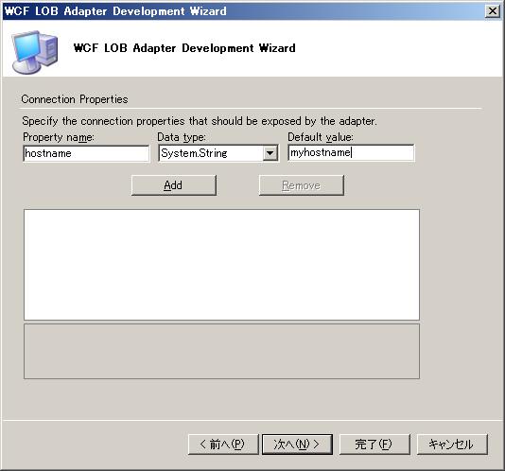Open the Data type dropdown arrow
The height and width of the screenshot is (471, 505).
(x=270, y=153)
